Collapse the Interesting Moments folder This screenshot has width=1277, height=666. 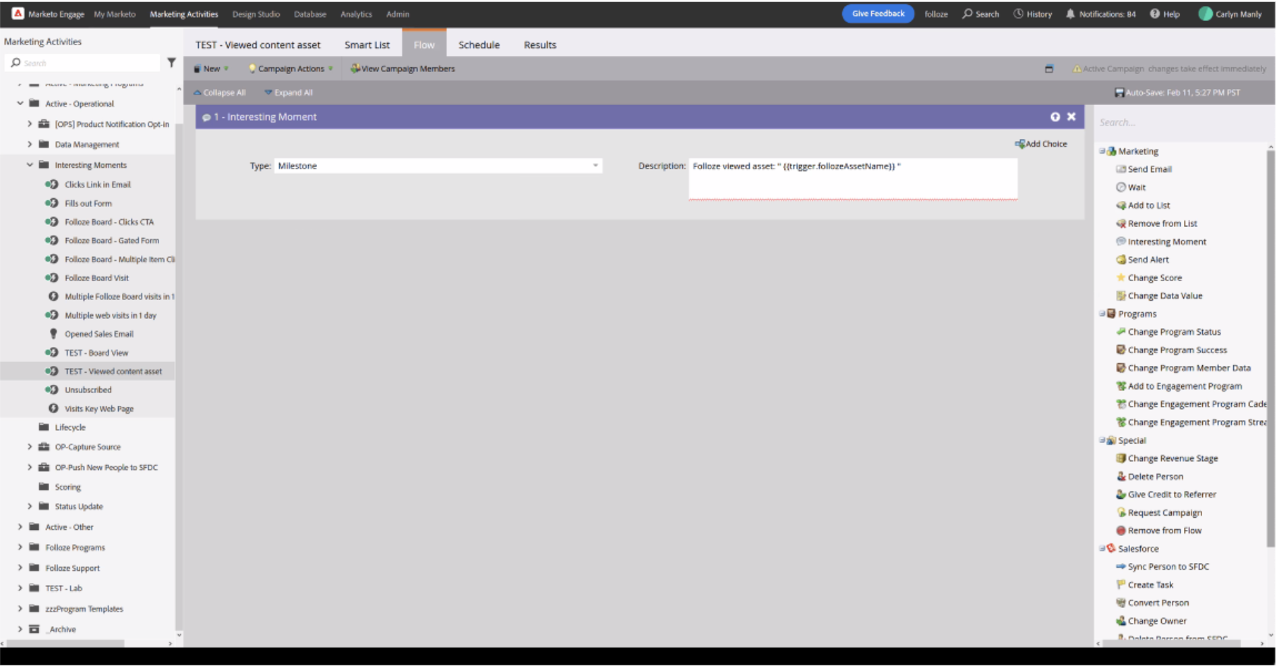tap(30, 164)
